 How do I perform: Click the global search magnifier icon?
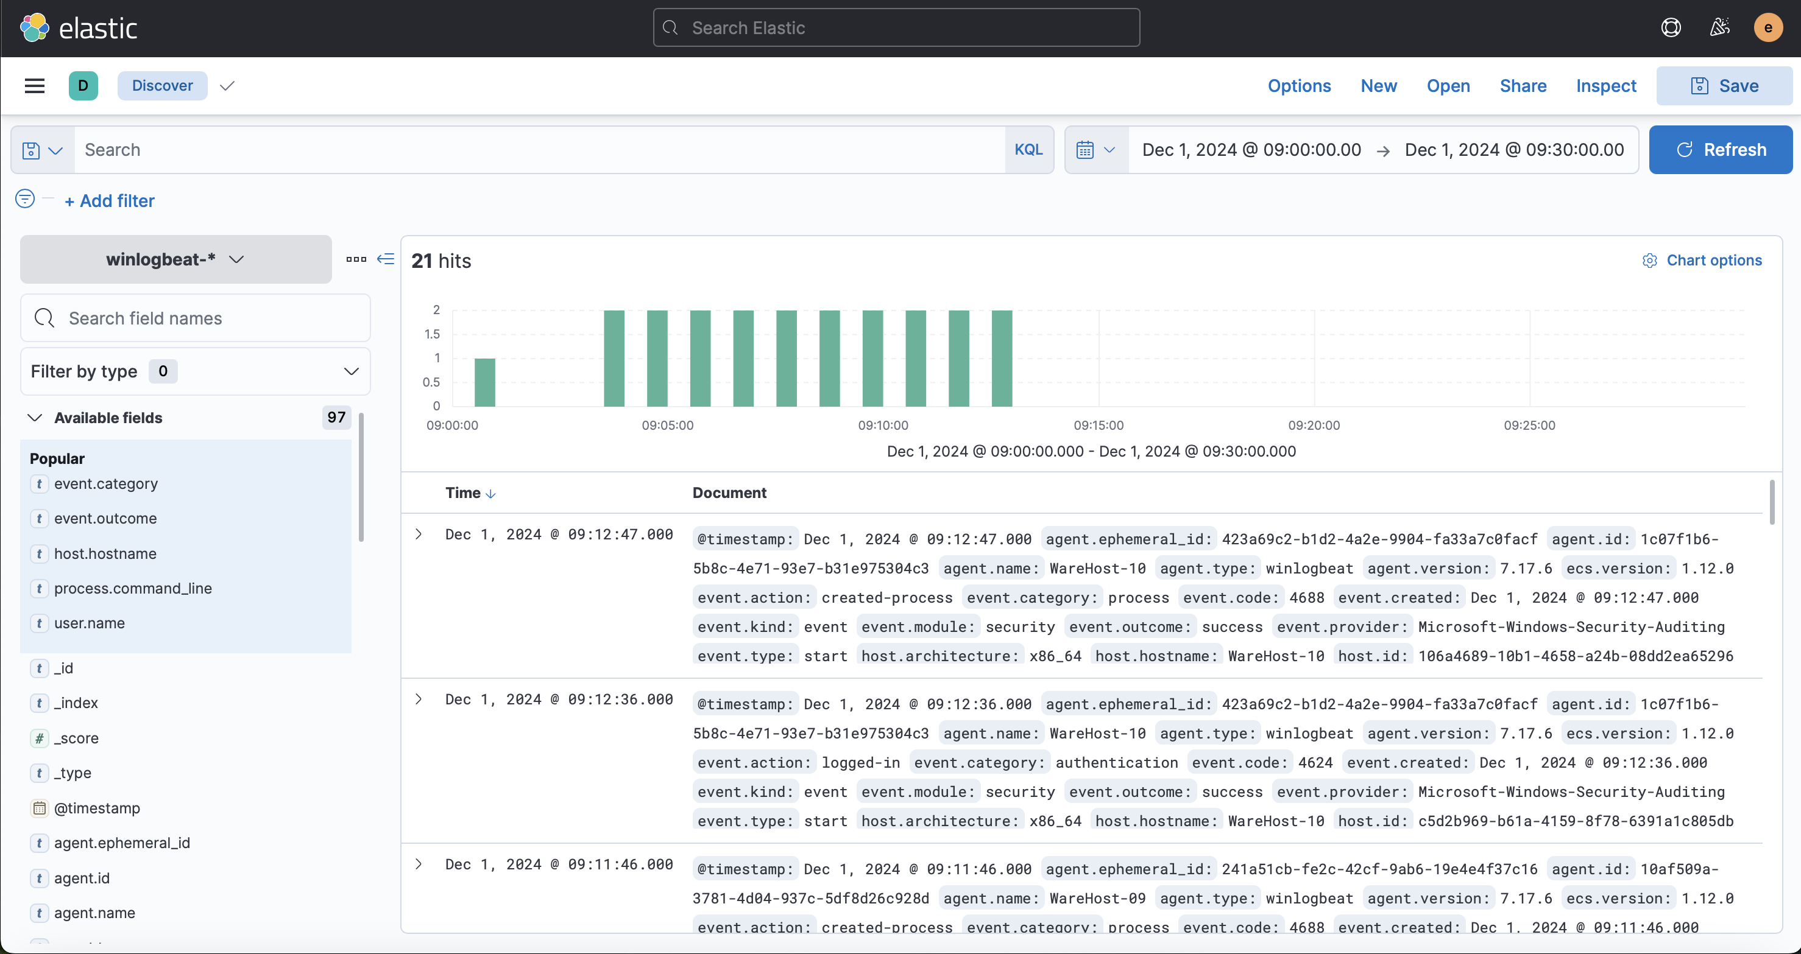pos(670,28)
